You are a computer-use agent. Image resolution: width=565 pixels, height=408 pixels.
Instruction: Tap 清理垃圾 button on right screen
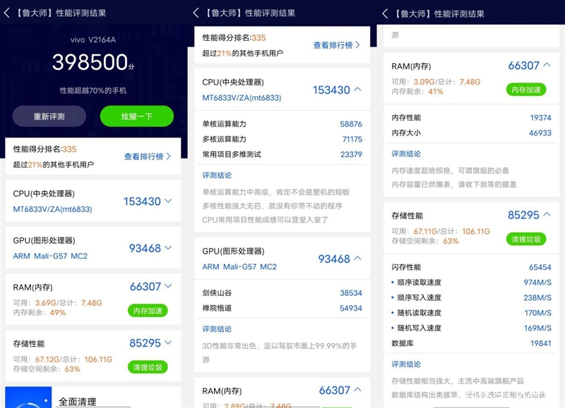[x=526, y=239]
